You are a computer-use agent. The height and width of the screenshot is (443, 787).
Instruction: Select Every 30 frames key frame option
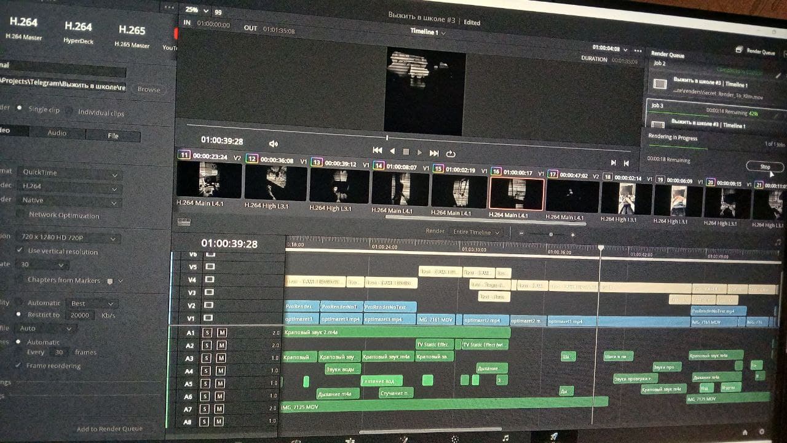coord(18,352)
